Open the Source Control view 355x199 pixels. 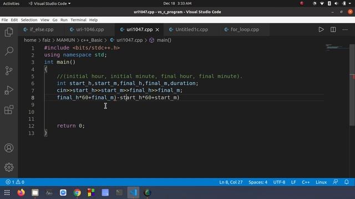click(9, 71)
